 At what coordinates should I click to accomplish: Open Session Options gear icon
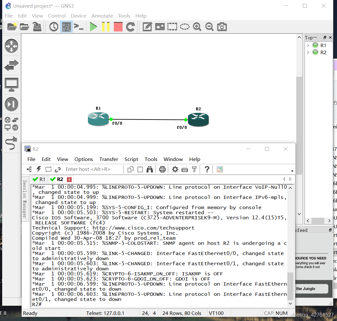[175, 169]
